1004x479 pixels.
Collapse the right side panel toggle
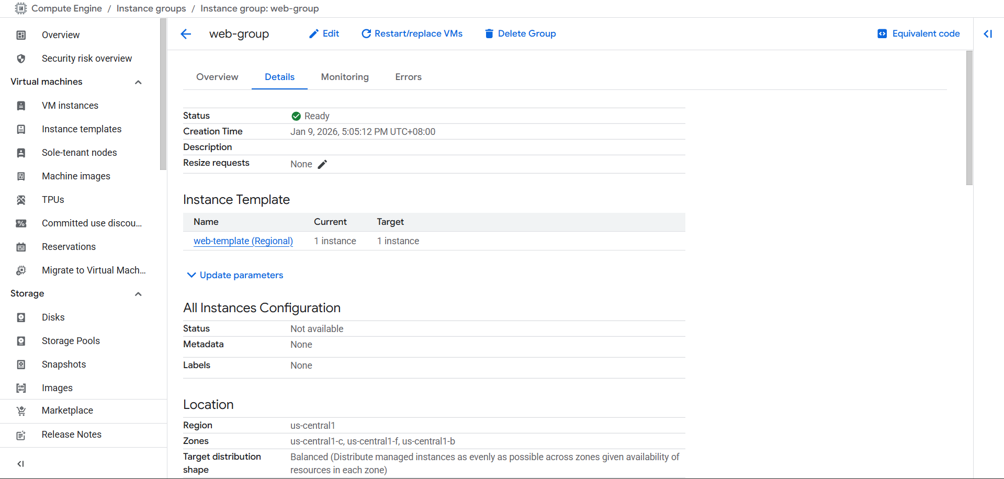click(x=988, y=34)
